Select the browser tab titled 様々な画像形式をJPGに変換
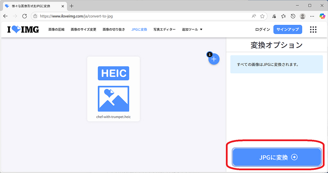Screen dimensions: 328x173 coord(35,6)
